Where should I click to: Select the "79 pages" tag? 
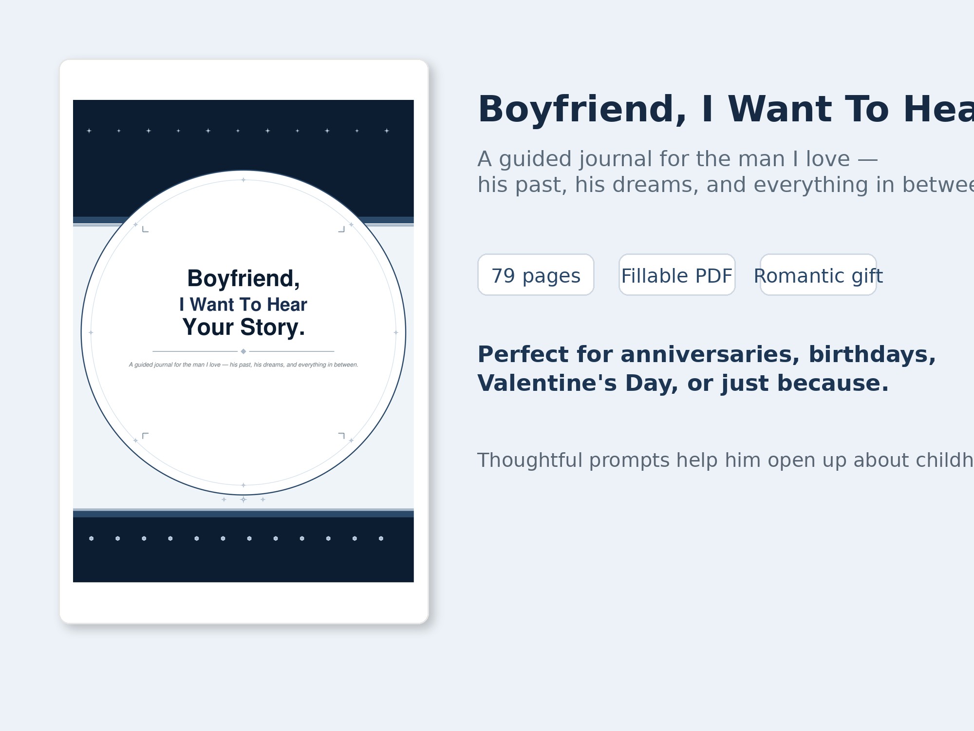pos(536,275)
